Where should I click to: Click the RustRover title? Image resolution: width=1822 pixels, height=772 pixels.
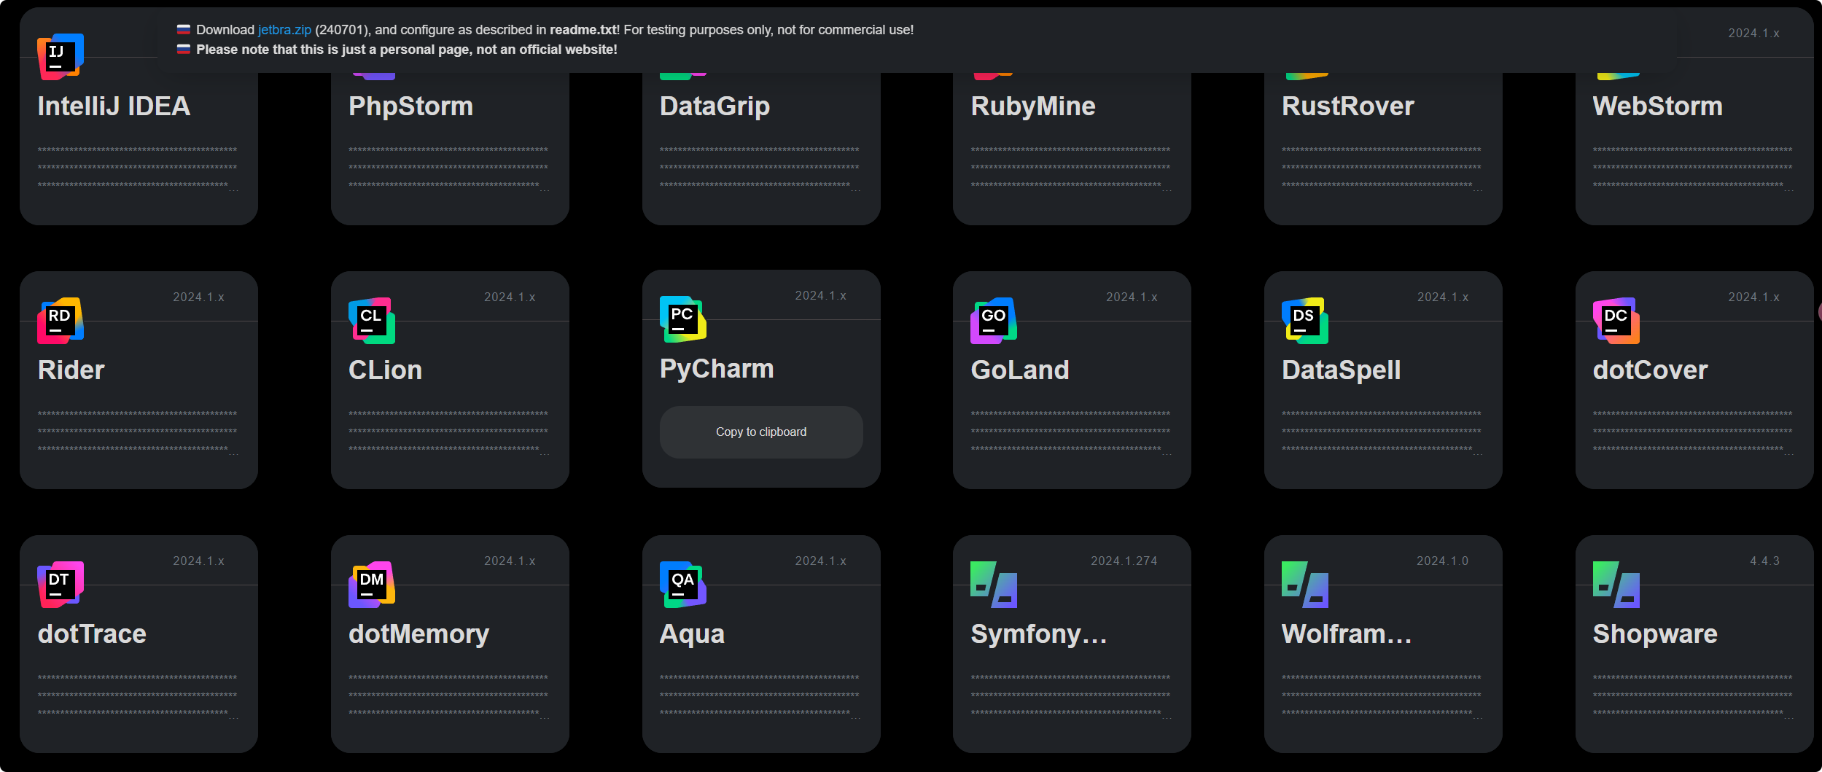coord(1348,106)
